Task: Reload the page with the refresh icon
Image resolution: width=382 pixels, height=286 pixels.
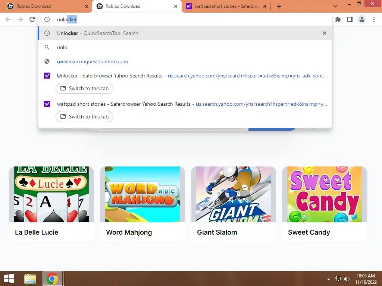Action: coord(32,19)
